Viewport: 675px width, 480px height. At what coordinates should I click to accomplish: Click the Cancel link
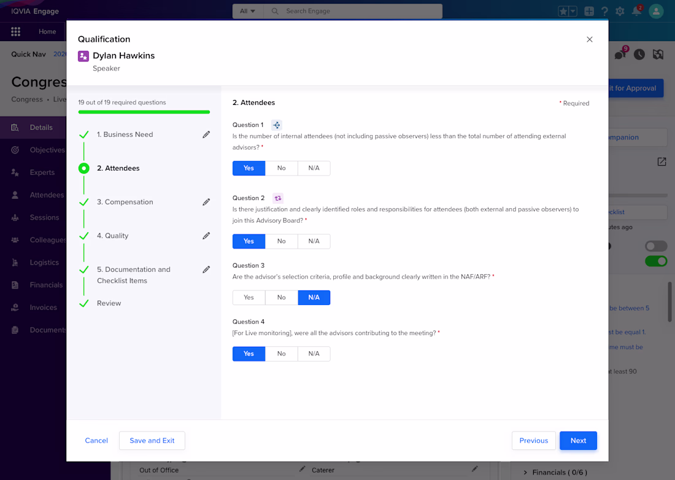(96, 440)
